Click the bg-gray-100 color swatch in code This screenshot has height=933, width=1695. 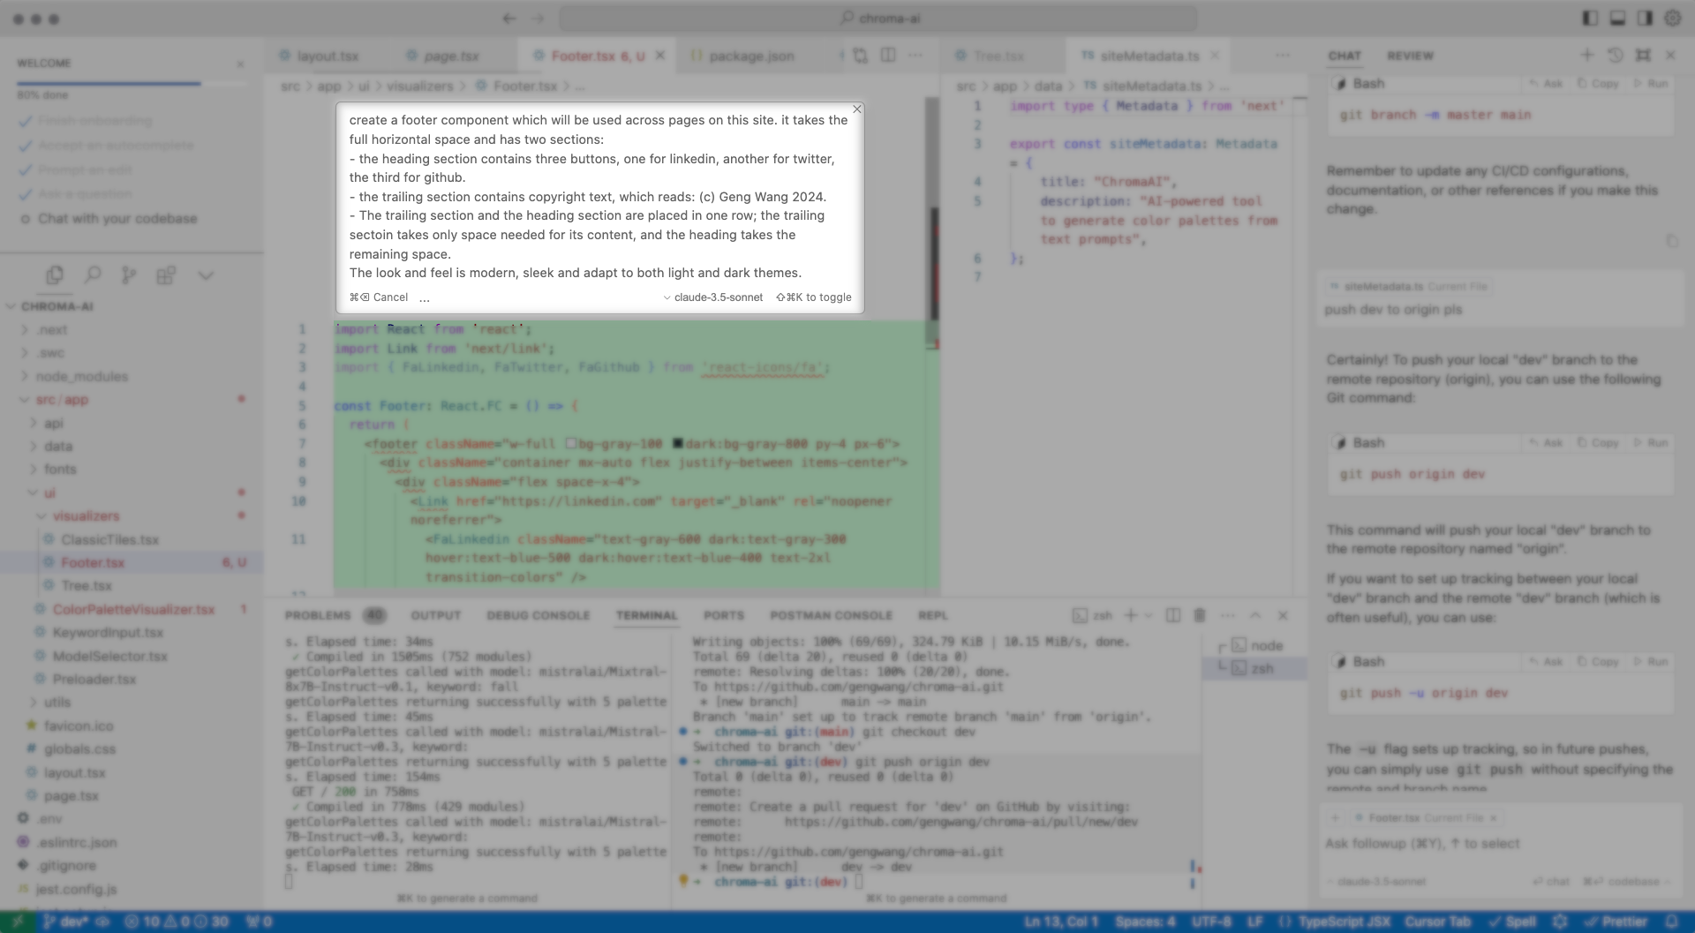[x=571, y=444]
